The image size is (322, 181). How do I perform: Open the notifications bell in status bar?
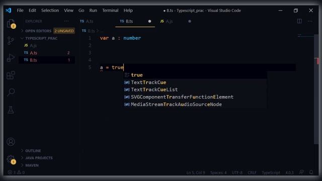click(311, 172)
